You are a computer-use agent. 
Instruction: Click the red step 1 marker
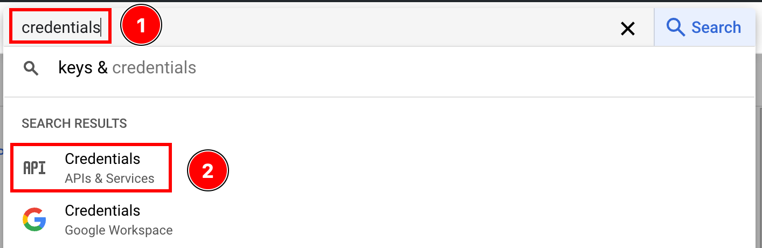click(141, 26)
